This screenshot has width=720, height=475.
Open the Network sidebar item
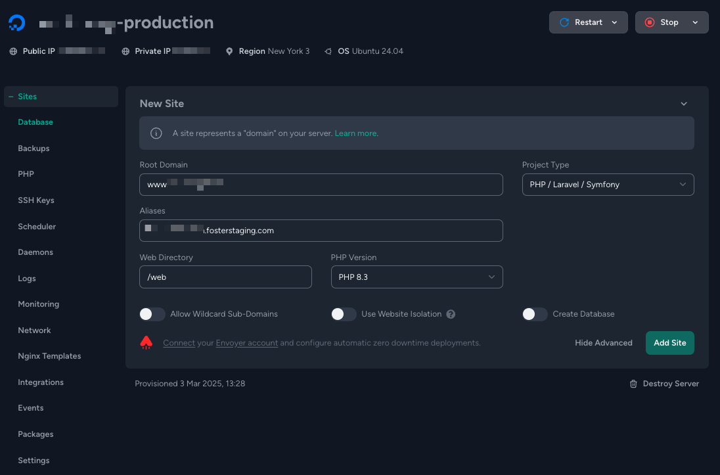34,330
